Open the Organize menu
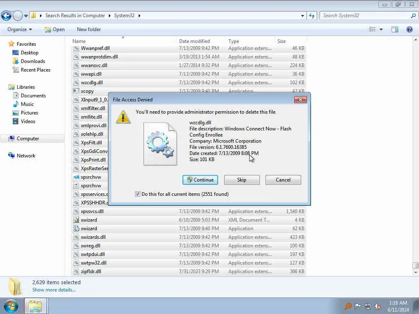Screen dimensions: 419x314 point(20,29)
